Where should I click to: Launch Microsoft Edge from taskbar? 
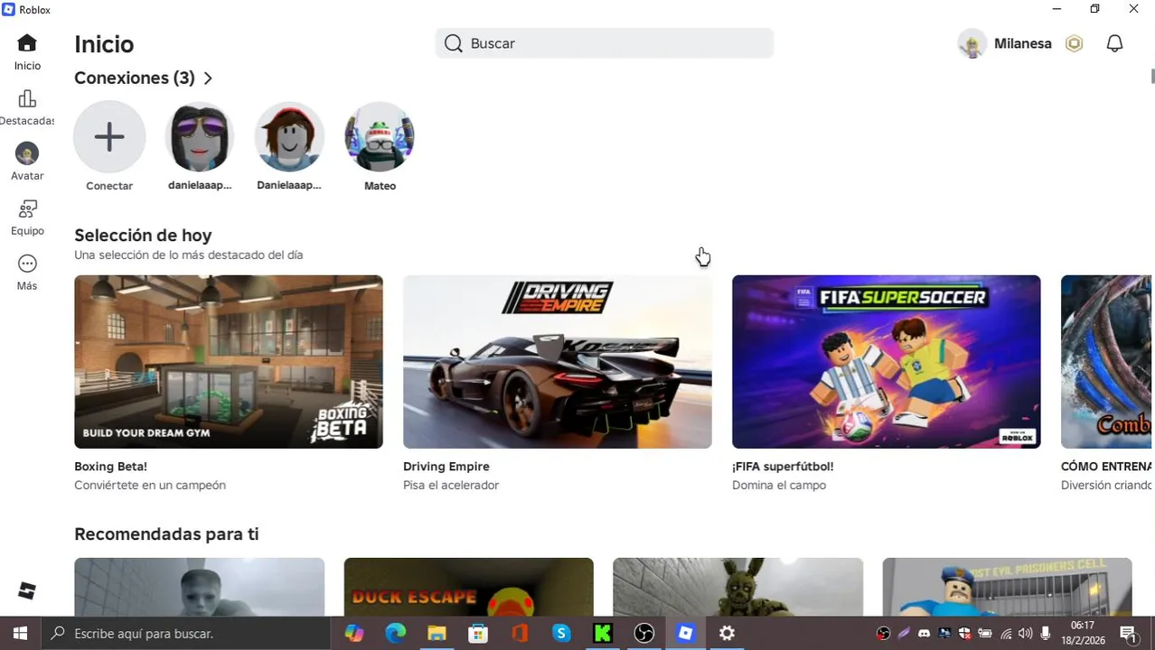coord(395,634)
